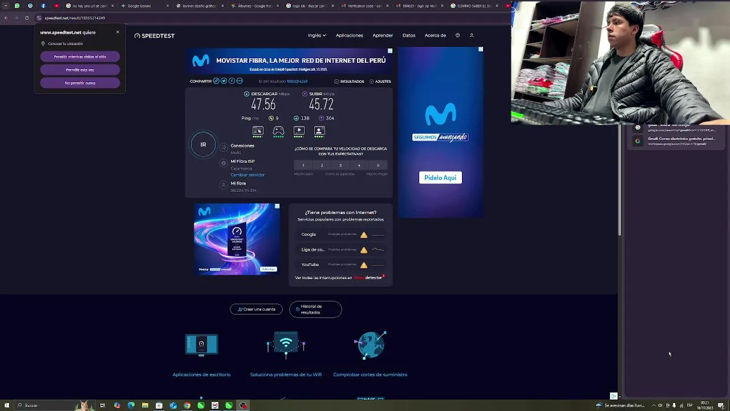Rate download speed as 1

[x=303, y=166]
